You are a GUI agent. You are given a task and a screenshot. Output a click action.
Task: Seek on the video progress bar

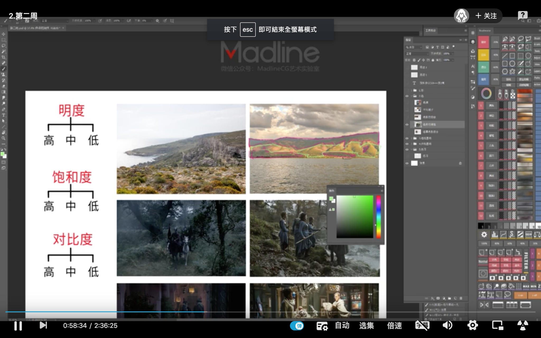click(270, 312)
